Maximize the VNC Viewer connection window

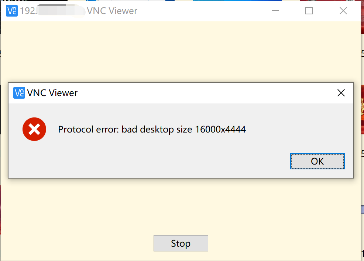coord(309,11)
